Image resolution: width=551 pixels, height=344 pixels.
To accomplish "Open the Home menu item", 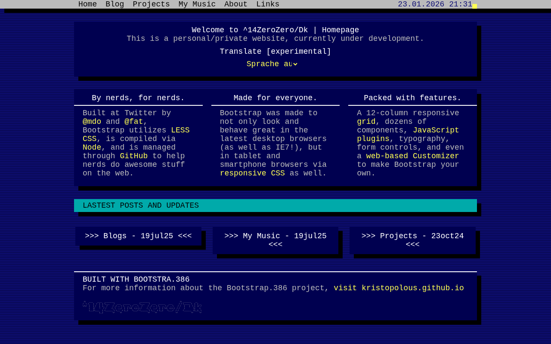I will pyautogui.click(x=87, y=4).
